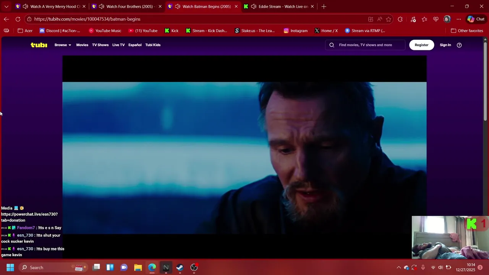Open the Stream via RTMP bookmark
The width and height of the screenshot is (489, 275).
tap(365, 31)
